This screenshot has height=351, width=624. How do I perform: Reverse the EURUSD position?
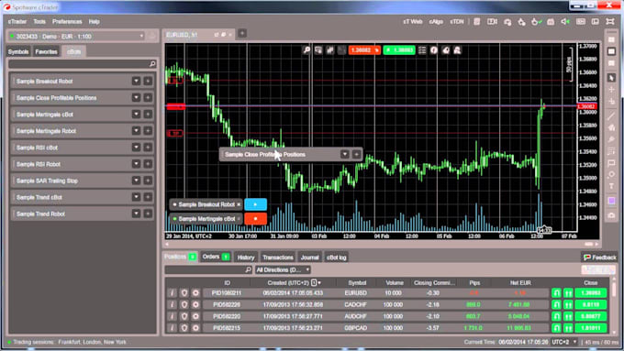[x=556, y=293]
